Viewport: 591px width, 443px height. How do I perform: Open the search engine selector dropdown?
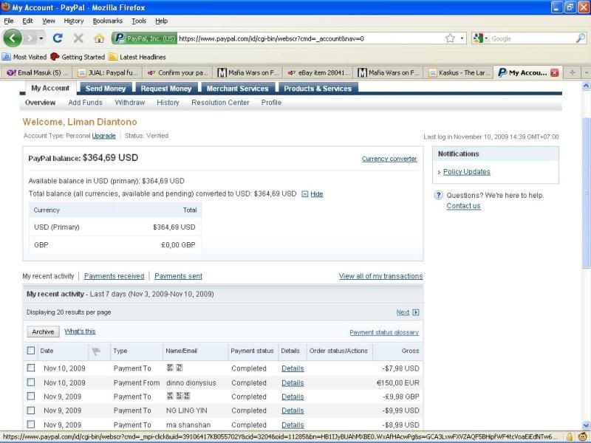(486, 38)
